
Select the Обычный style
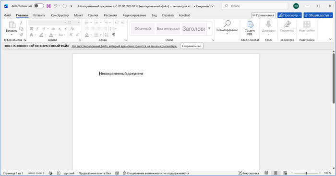click(143, 28)
